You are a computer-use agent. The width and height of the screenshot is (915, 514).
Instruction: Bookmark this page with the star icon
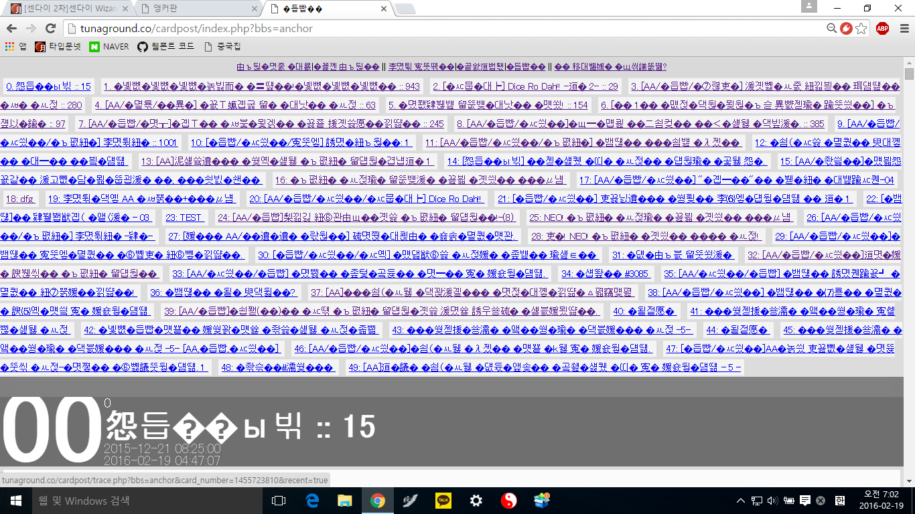tap(861, 28)
